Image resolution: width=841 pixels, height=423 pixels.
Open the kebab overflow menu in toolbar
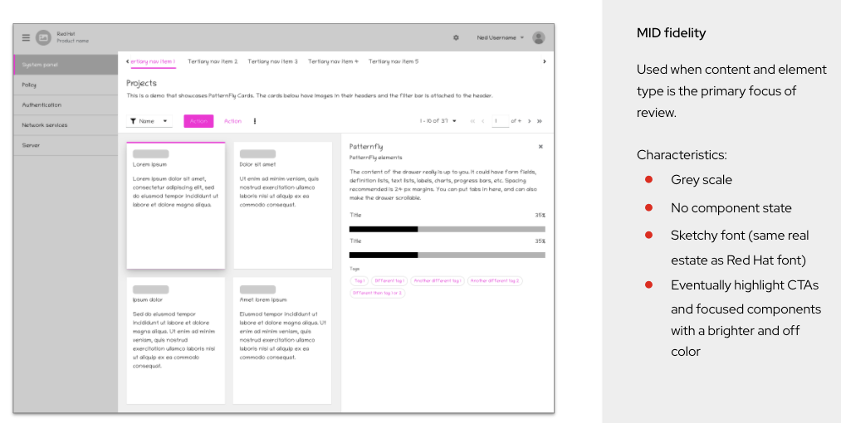click(x=255, y=121)
